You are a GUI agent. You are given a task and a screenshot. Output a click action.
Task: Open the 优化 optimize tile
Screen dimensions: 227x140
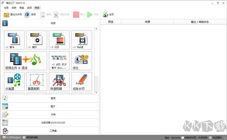point(82,61)
